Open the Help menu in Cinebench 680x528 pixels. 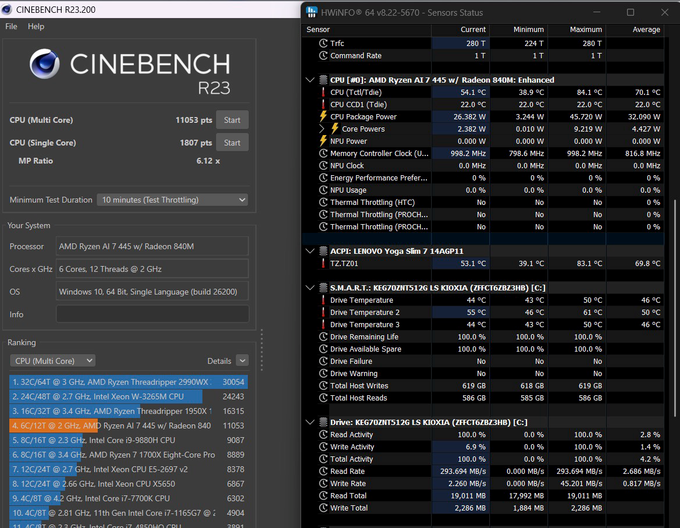[x=36, y=26]
